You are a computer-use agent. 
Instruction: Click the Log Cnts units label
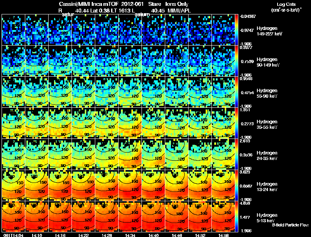(286, 7)
